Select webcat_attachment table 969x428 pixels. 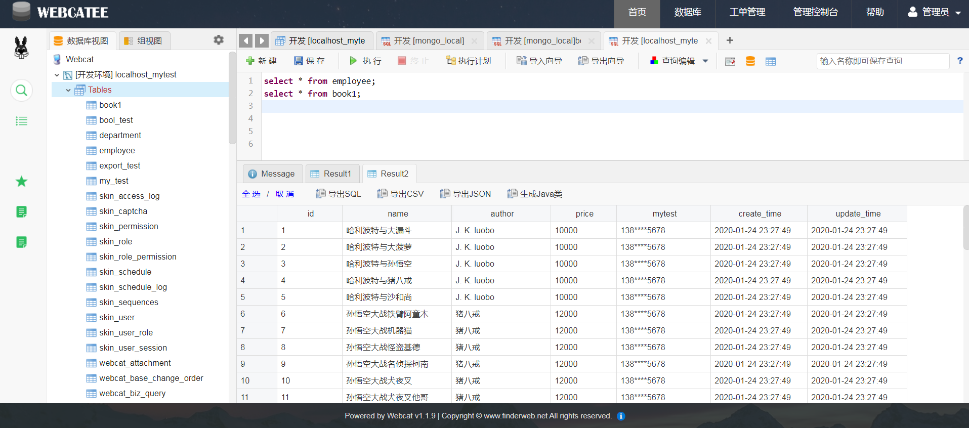point(135,363)
